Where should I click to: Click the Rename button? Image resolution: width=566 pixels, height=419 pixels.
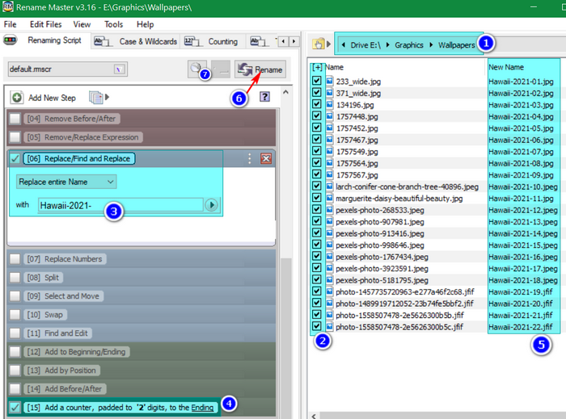pos(260,69)
